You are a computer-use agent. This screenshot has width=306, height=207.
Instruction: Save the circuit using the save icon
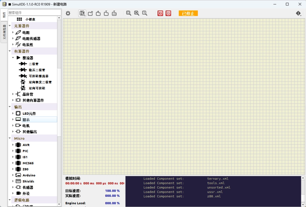106,13
